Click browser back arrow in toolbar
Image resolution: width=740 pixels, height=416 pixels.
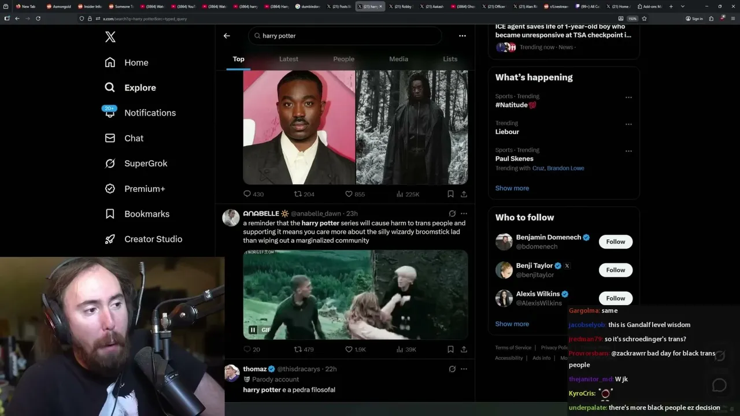(17, 18)
